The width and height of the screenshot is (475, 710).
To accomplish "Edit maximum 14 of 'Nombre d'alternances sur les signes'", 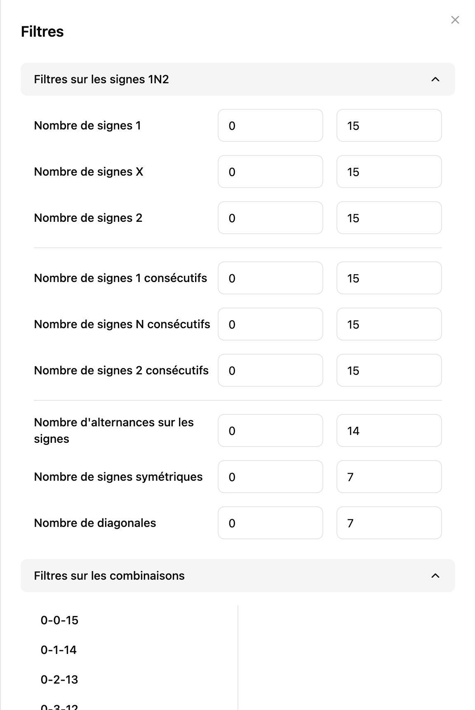I will point(389,430).
